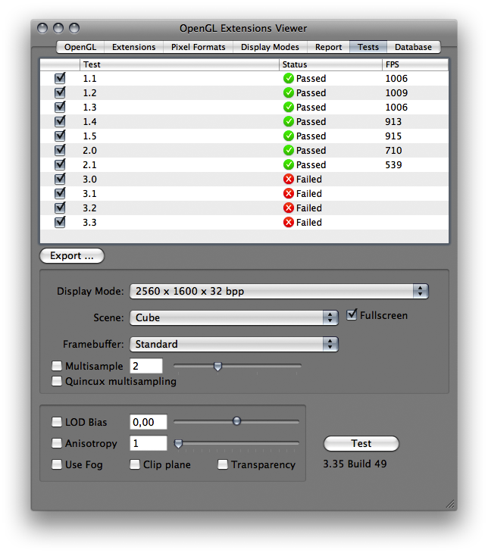488x553 pixels.
Task: Click the green Passed icon for test 1.1
Action: click(288, 78)
